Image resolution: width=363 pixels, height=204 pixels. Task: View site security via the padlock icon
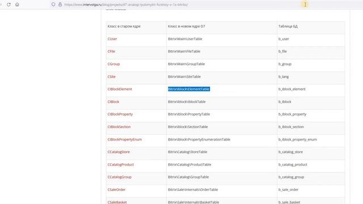pos(60,5)
